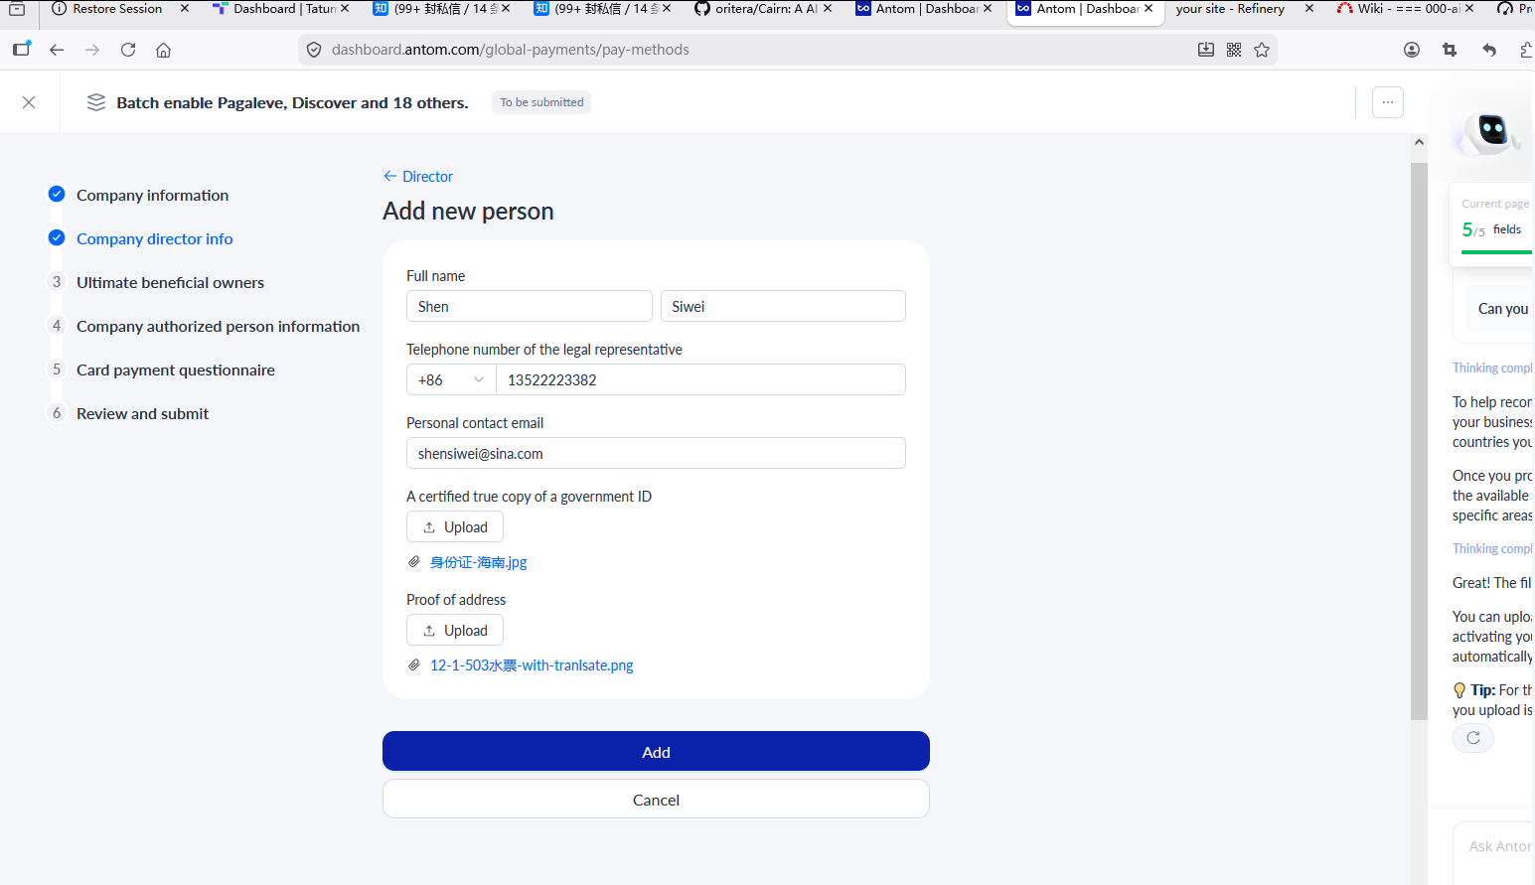Expand the +86 country code dropdown
Screen dimensions: 1535x885
click(x=451, y=379)
